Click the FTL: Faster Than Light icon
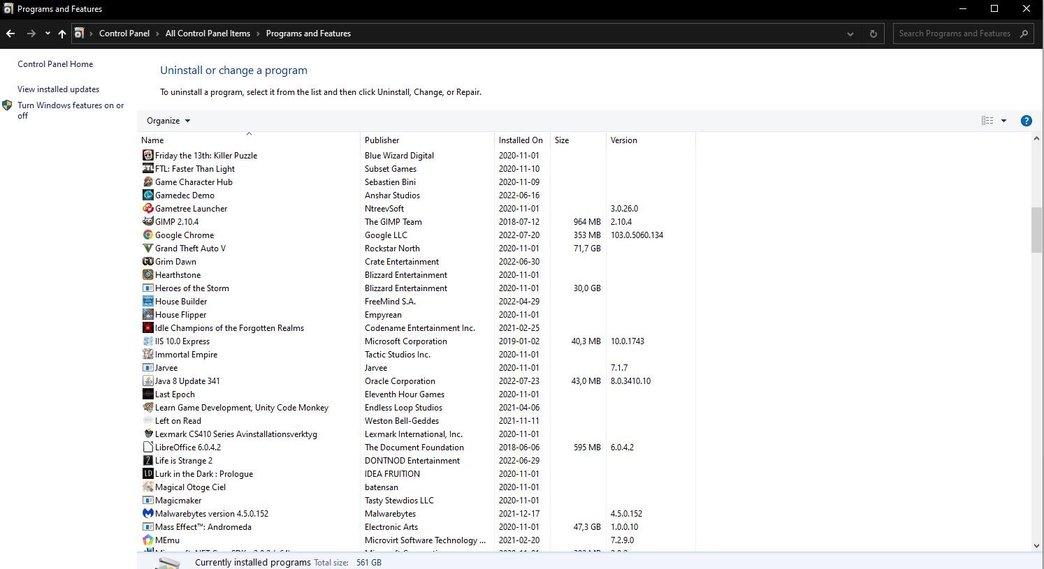 click(147, 168)
